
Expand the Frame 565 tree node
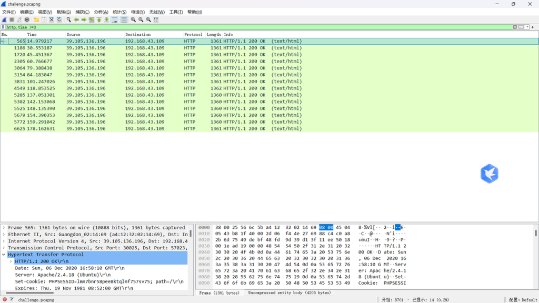(4, 227)
